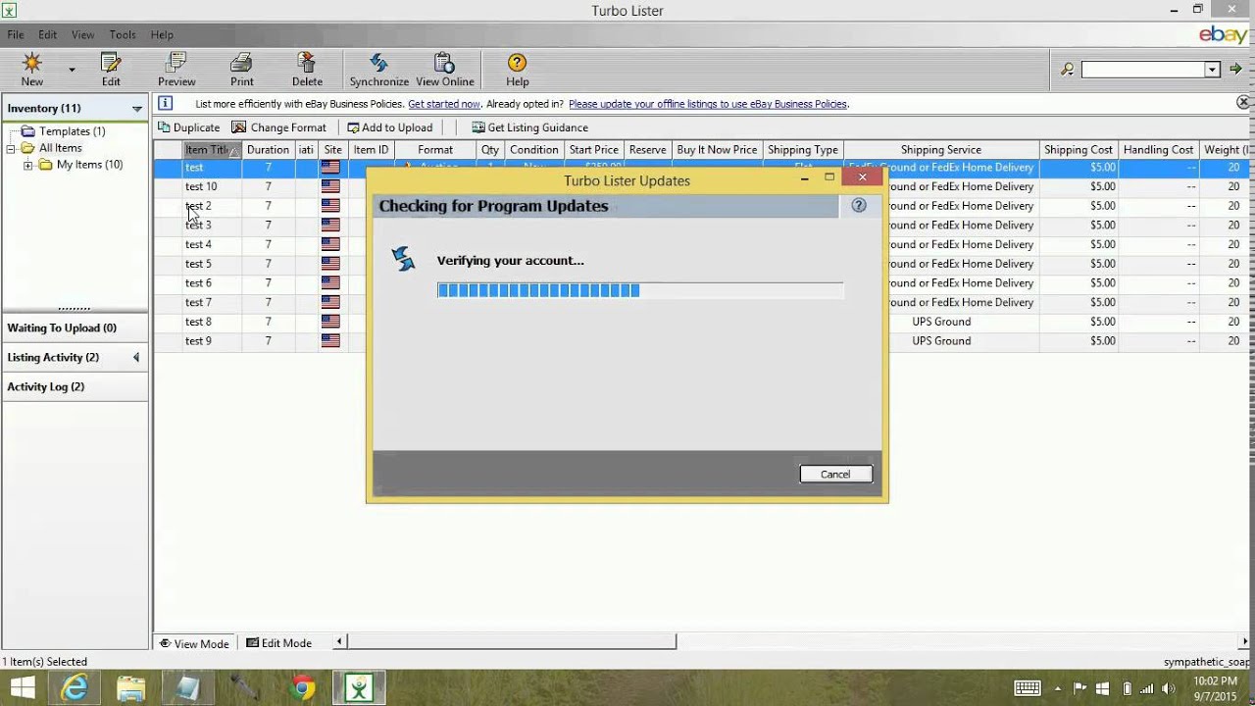The width and height of the screenshot is (1255, 706).
Task: Click the Listing Activity collapse arrow
Action: coord(136,357)
